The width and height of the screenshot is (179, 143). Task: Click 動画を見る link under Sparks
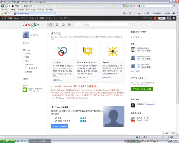pos(107,78)
